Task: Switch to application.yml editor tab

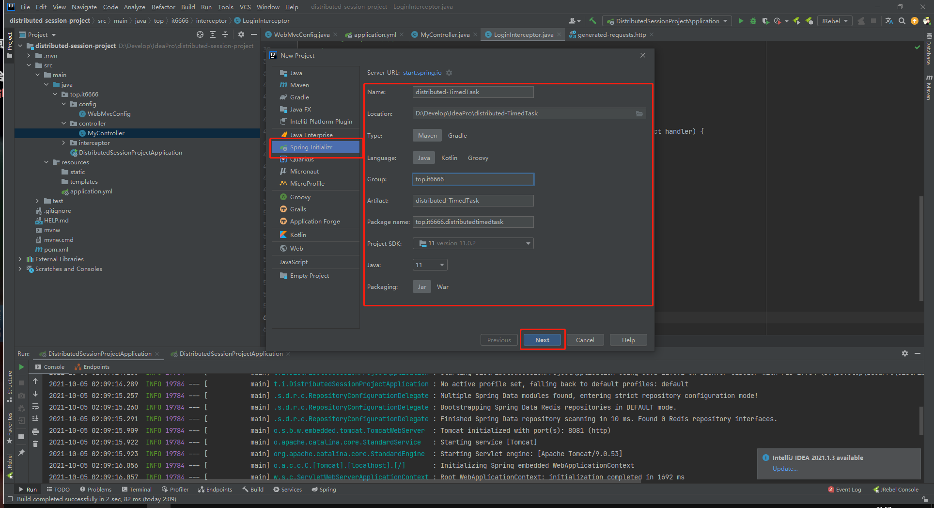Action: pos(375,34)
